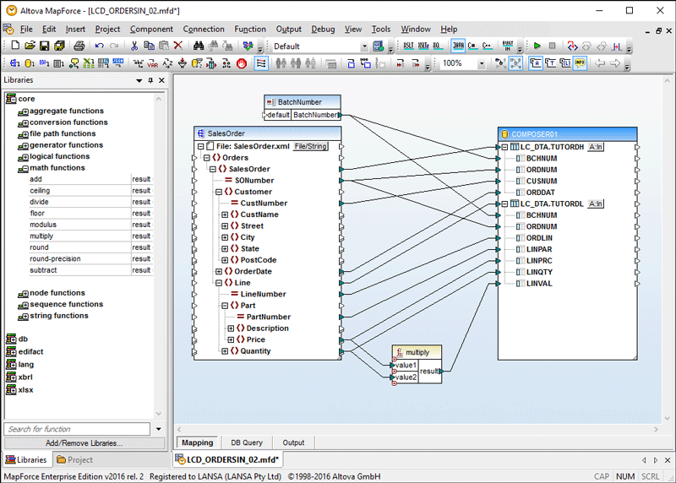
Task: Expand the CustName node in SalesOrder
Action: (x=225, y=214)
